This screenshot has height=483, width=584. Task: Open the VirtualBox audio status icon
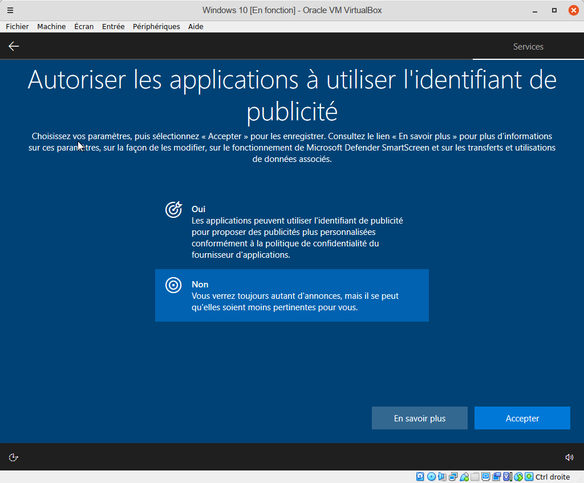(x=443, y=477)
